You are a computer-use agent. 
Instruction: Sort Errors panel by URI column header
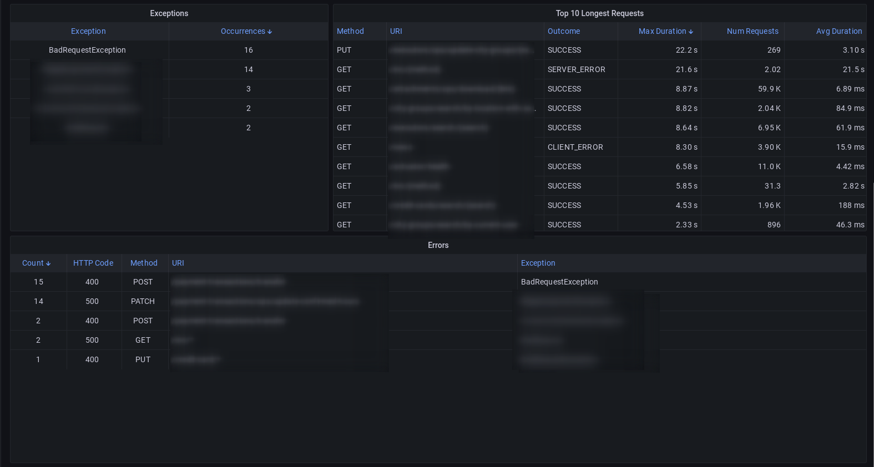178,263
